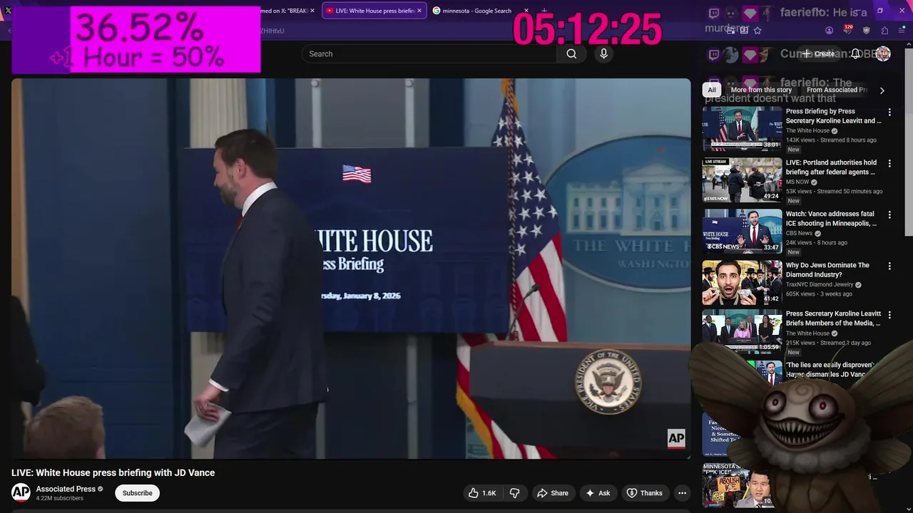This screenshot has width=913, height=513.
Task: Open LIVE Portland authorities hold briefing title
Action: pyautogui.click(x=831, y=167)
